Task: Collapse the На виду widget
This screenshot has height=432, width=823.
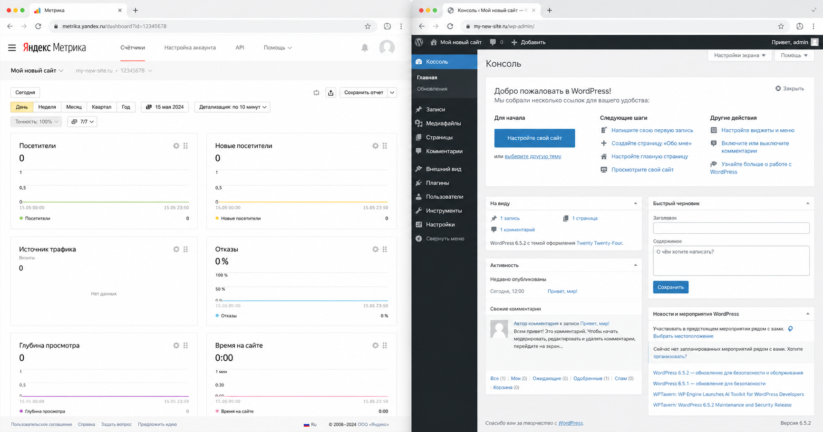Action: click(x=635, y=203)
